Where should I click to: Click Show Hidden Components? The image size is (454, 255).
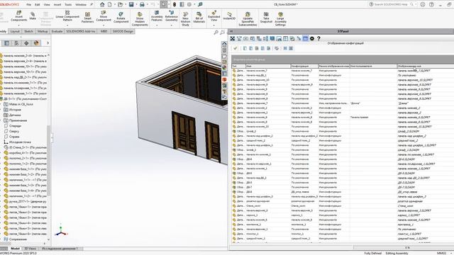(x=140, y=19)
